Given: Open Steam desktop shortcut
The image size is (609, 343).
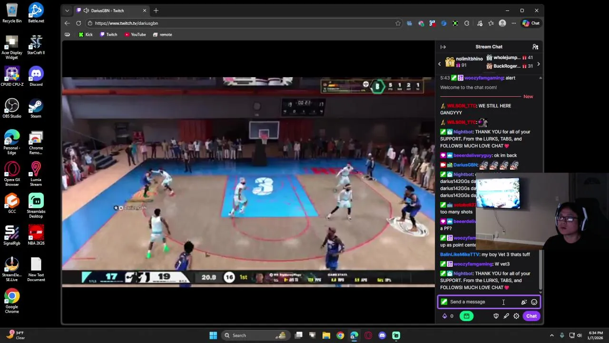Looking at the screenshot, I should point(36,108).
